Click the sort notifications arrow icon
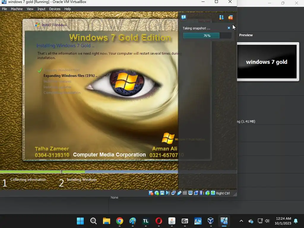The image size is (304, 228). 221,18
